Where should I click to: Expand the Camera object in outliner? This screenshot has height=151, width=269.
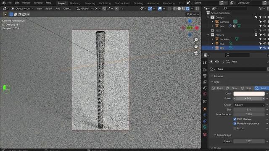(213, 22)
